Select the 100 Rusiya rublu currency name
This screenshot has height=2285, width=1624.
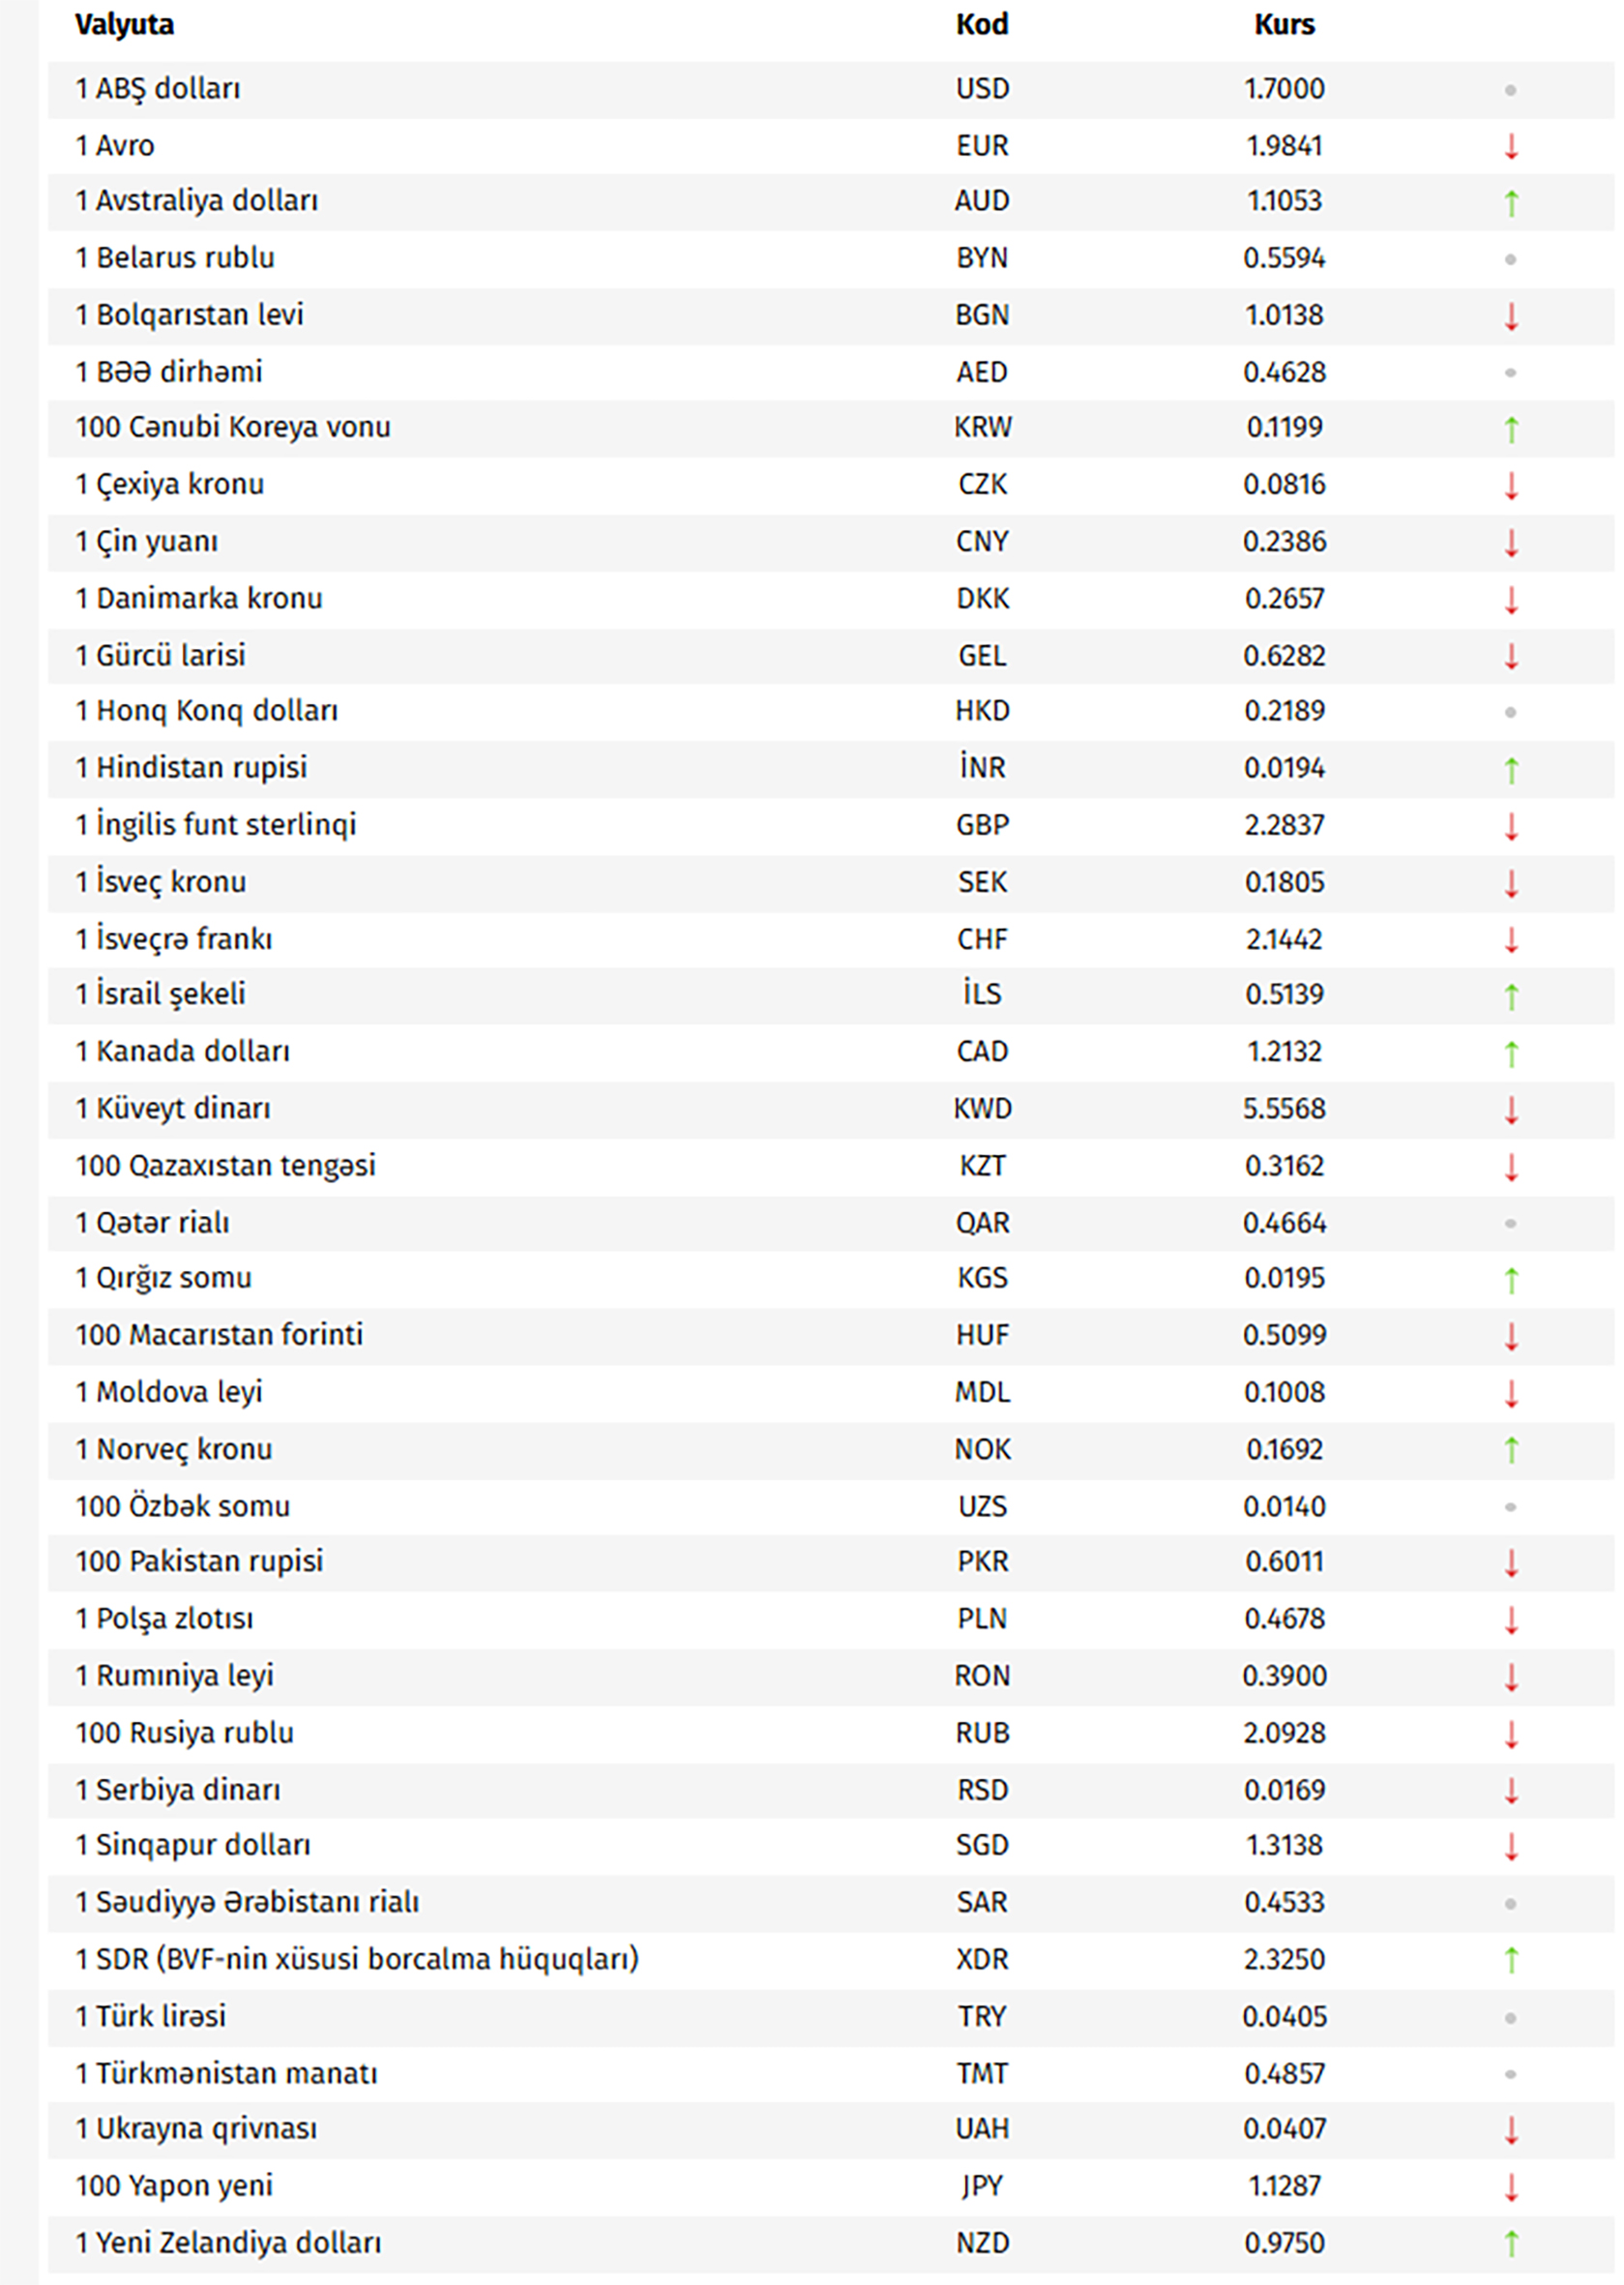(x=185, y=1733)
